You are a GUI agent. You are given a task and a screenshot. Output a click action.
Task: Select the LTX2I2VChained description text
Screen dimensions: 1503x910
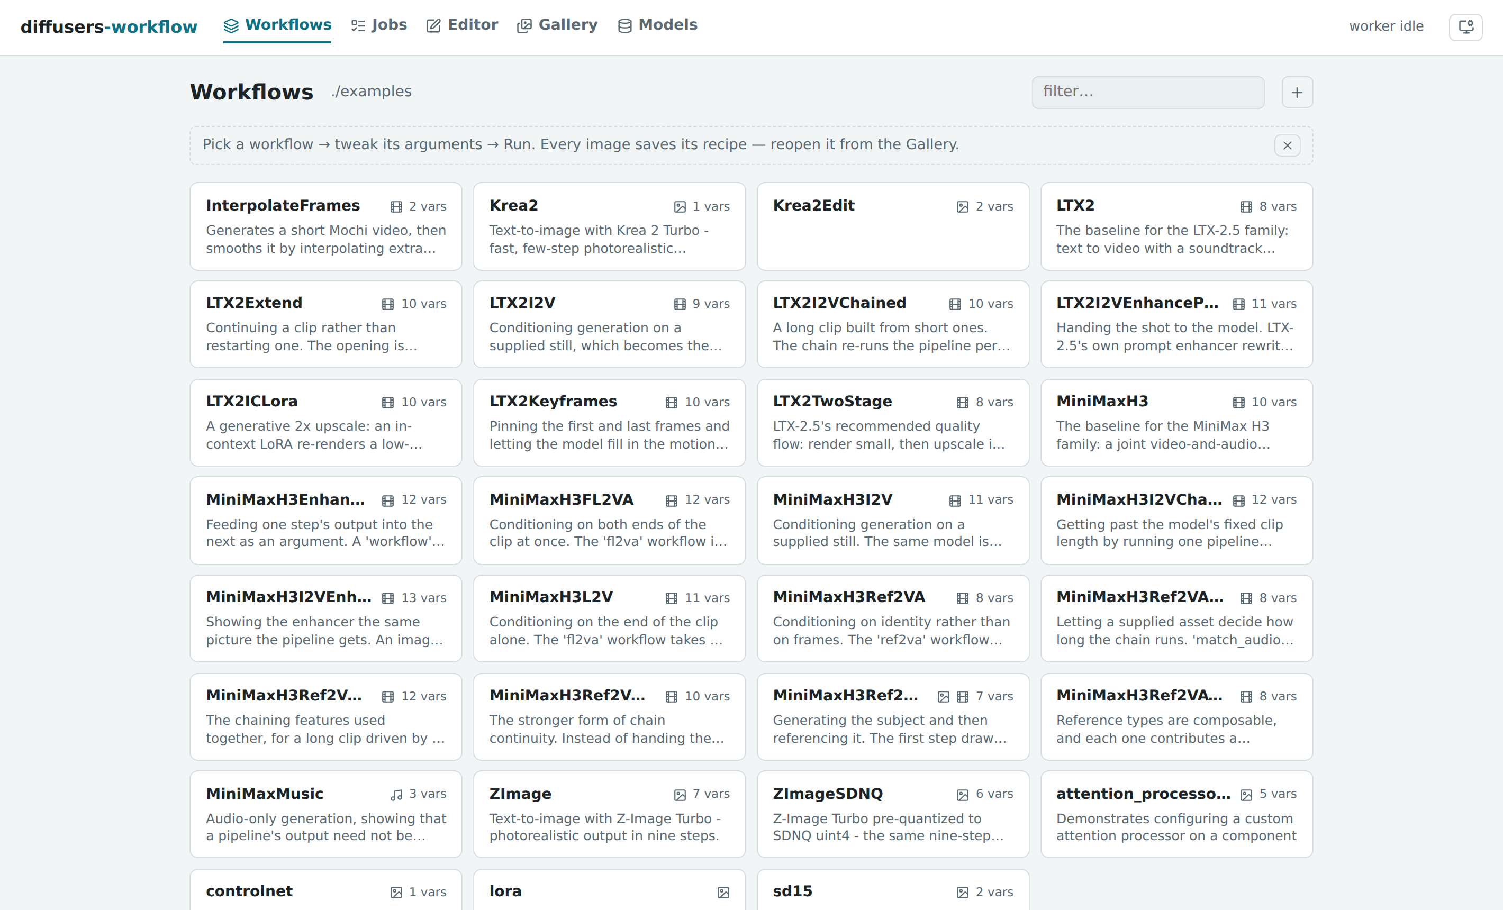point(891,336)
